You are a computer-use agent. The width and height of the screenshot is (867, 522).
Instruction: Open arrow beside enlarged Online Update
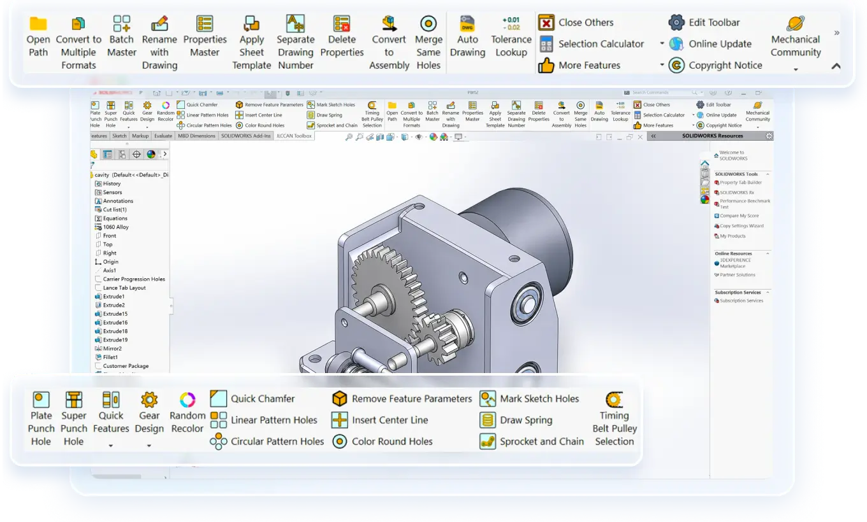pos(662,44)
